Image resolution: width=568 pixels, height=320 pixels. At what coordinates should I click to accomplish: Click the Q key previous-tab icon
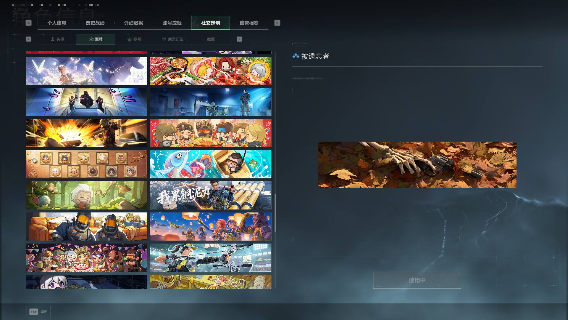[28, 23]
